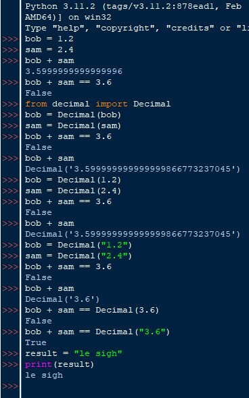Click the 'result = "le sigh"' line
249x398 pixels.
point(74,353)
